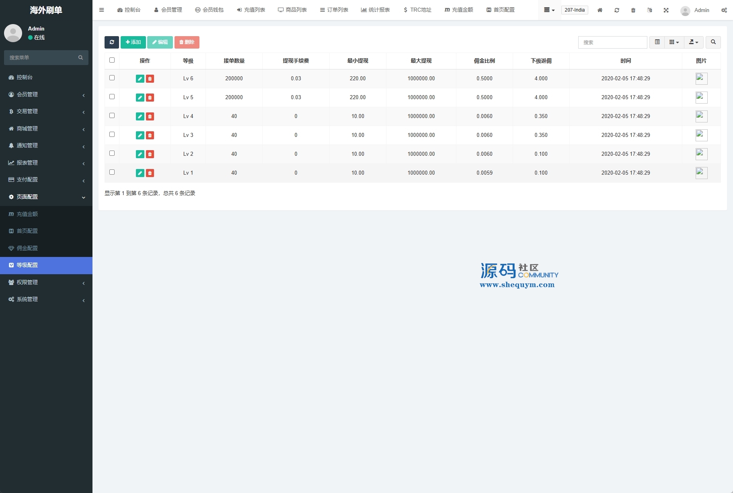Click the fullscreen icon in top bar
Viewport: 733px width, 493px height.
(666, 10)
